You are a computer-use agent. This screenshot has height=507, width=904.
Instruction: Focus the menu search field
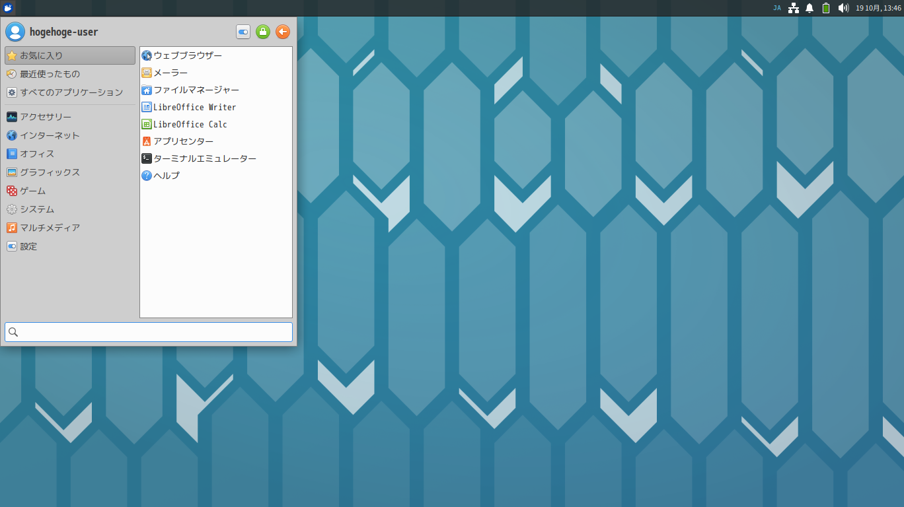click(149, 332)
